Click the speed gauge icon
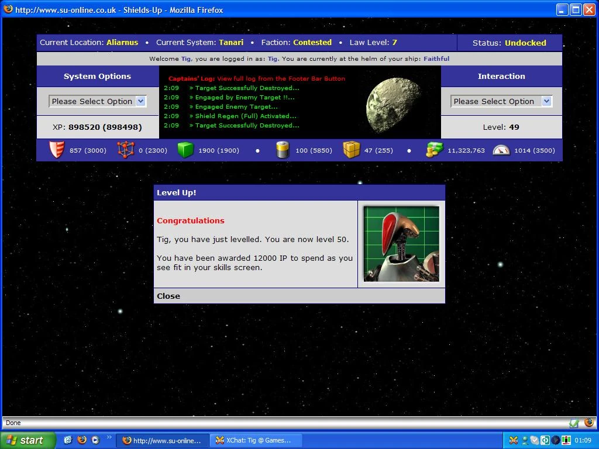Screen dimensions: 599x449 point(501,150)
